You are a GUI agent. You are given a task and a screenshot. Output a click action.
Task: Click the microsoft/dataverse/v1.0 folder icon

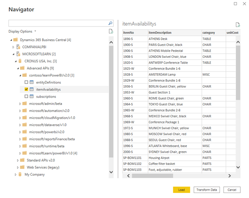tap(24, 125)
